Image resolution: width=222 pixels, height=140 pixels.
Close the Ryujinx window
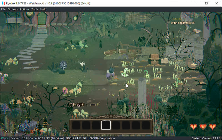[x=217, y=3]
